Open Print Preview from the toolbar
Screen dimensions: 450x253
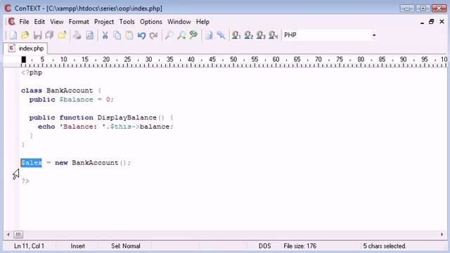(89, 35)
